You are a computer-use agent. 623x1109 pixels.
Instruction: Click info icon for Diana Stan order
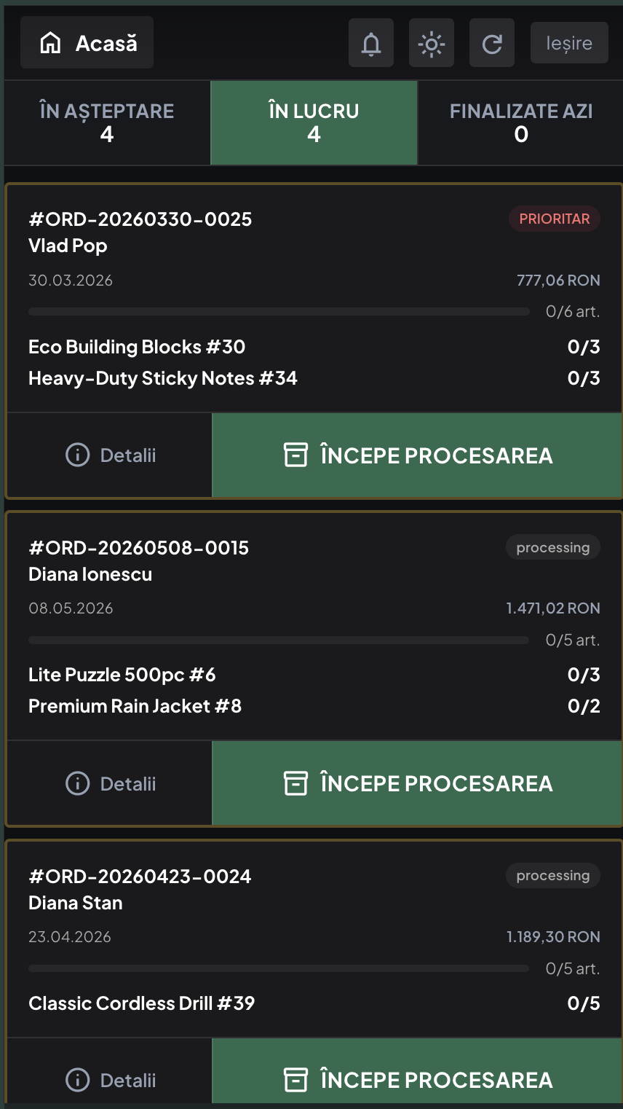pyautogui.click(x=77, y=1080)
